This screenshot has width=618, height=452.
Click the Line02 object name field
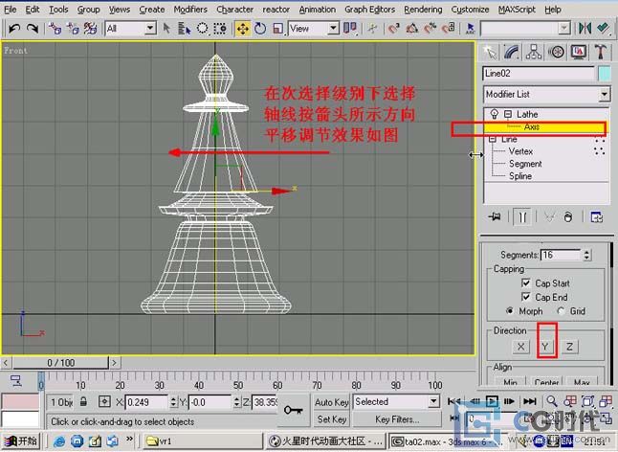tap(539, 74)
